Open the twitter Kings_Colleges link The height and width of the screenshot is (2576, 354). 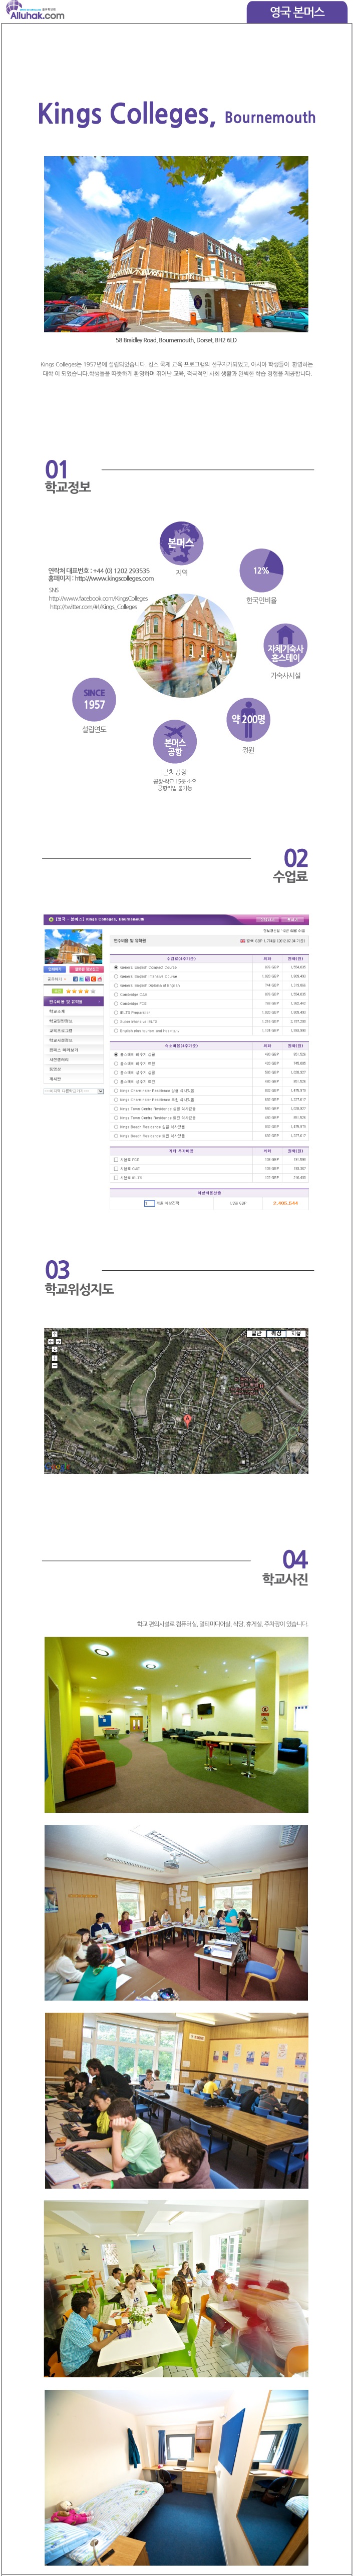[94, 607]
